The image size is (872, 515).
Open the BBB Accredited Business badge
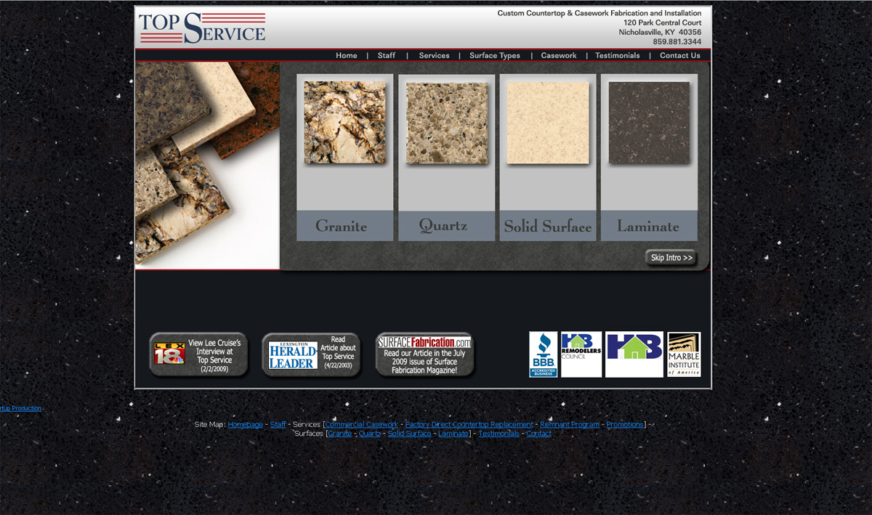[x=543, y=354]
